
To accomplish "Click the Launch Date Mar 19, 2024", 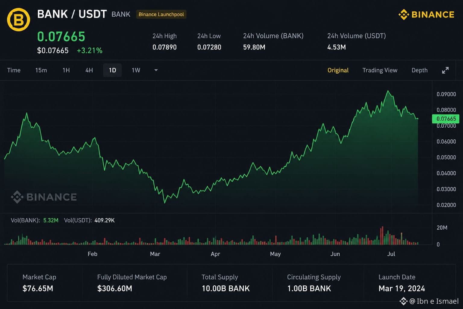I will point(402,289).
